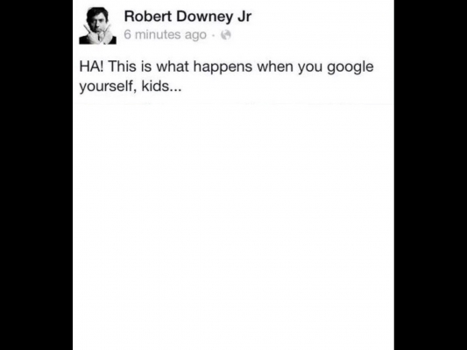Click the word 'kids...' ending the post
467x350 pixels.
tap(161, 86)
